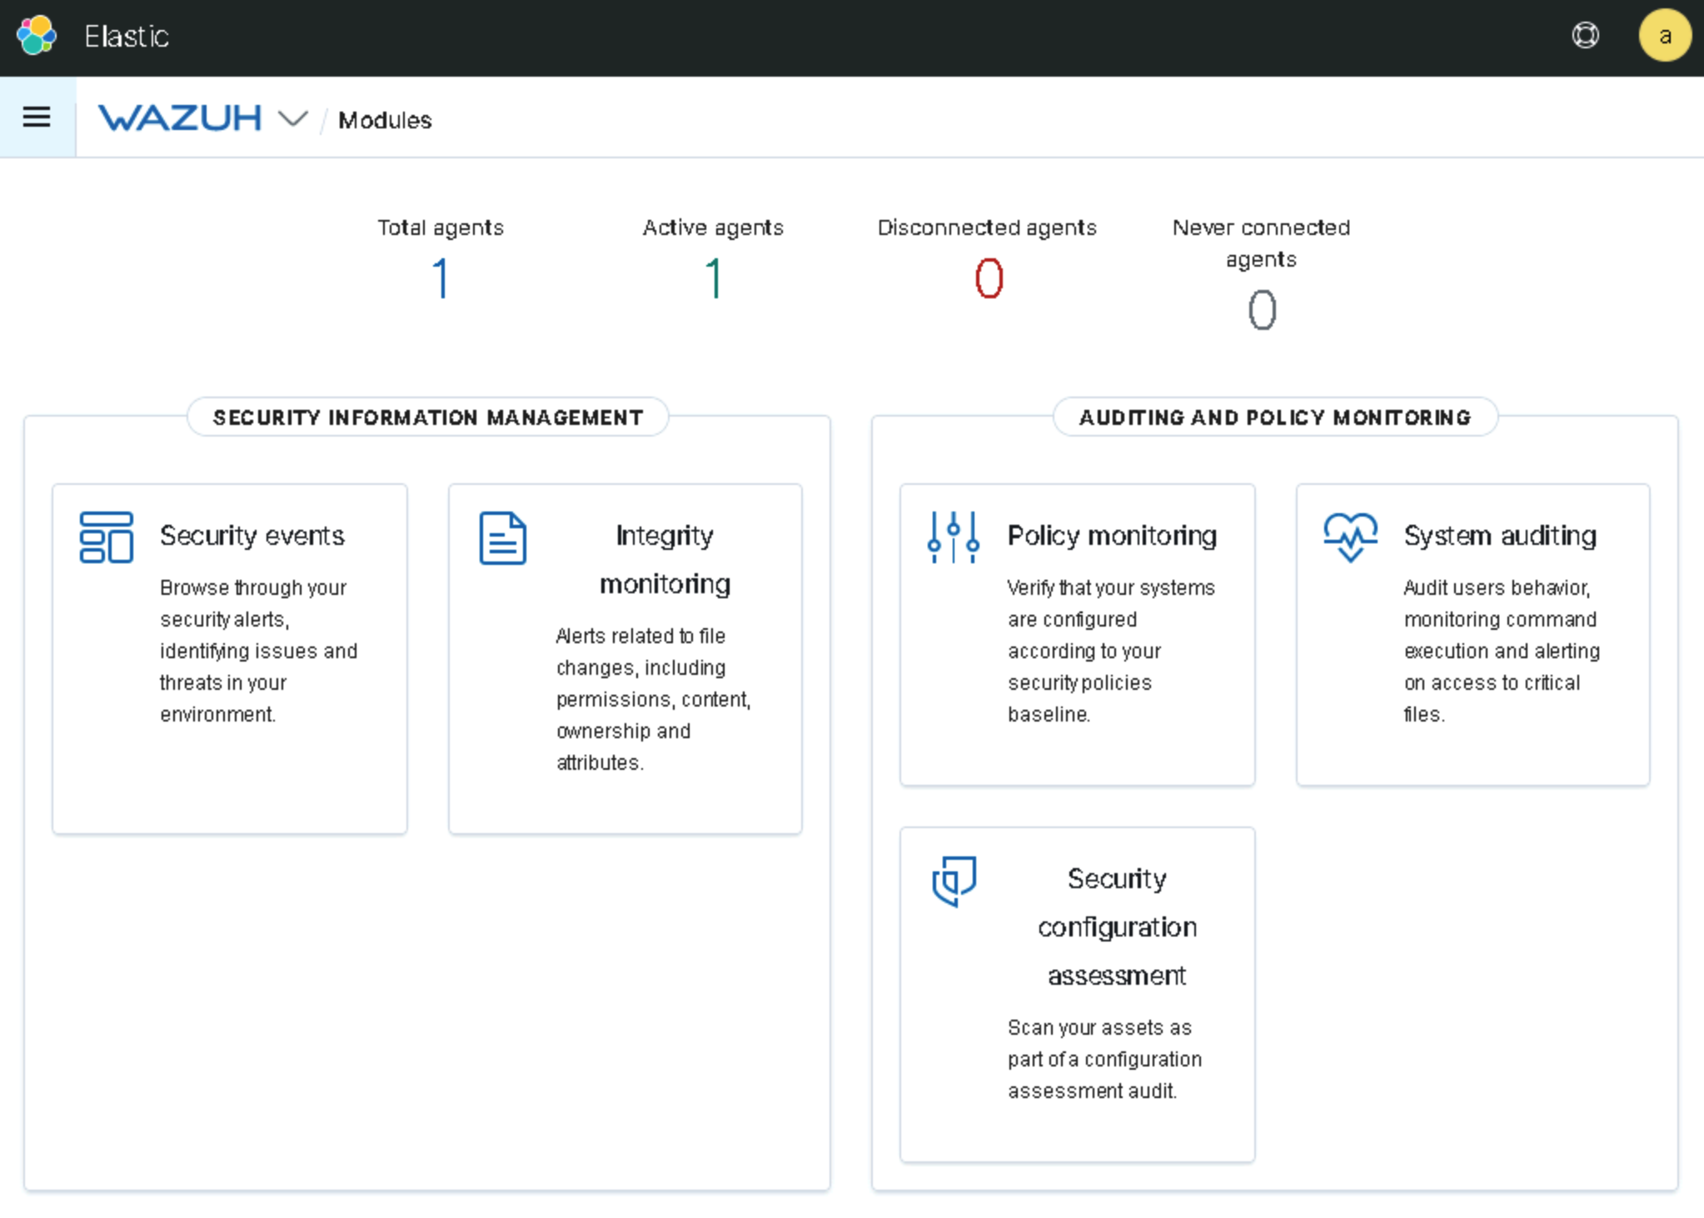Click the WAZUH logo
Viewport: 1704px width, 1218px height.
click(180, 118)
